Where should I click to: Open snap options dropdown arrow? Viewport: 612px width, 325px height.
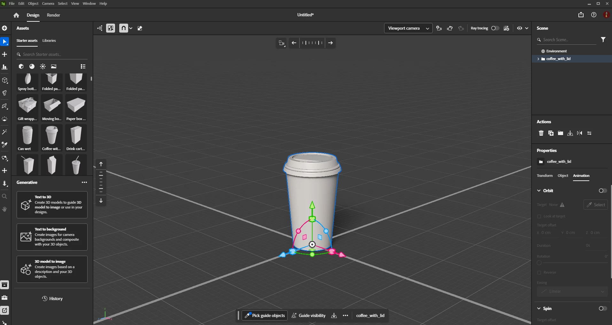131,28
